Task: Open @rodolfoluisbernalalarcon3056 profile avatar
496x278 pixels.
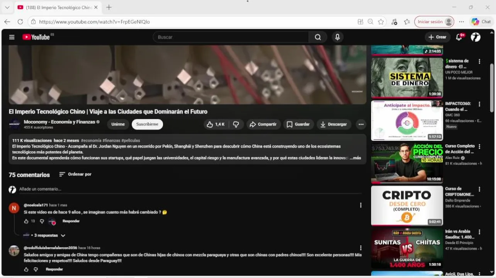Action: [14, 251]
